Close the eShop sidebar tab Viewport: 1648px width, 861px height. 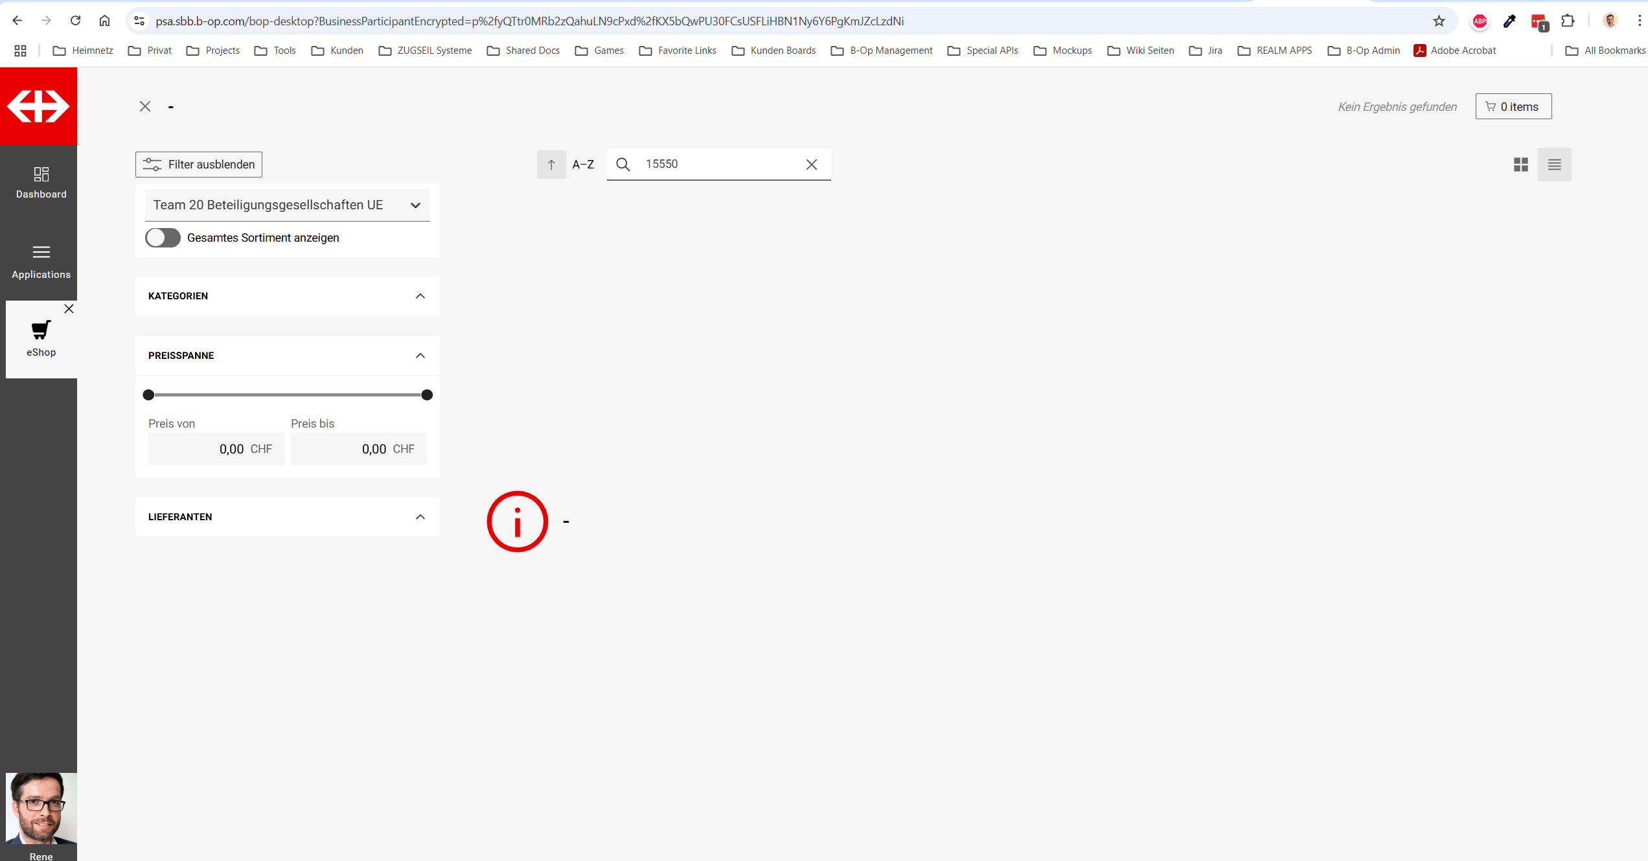(69, 309)
